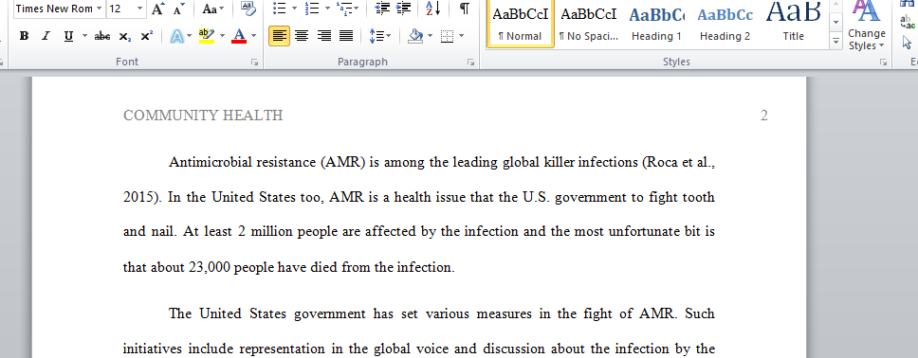Toggle superscript formatting
This screenshot has width=918, height=358.
pos(147,36)
